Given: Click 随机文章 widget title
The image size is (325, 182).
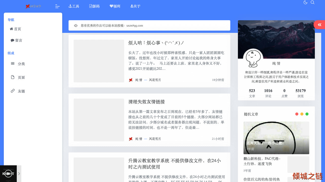Looking at the screenshot, I should pos(251,114).
